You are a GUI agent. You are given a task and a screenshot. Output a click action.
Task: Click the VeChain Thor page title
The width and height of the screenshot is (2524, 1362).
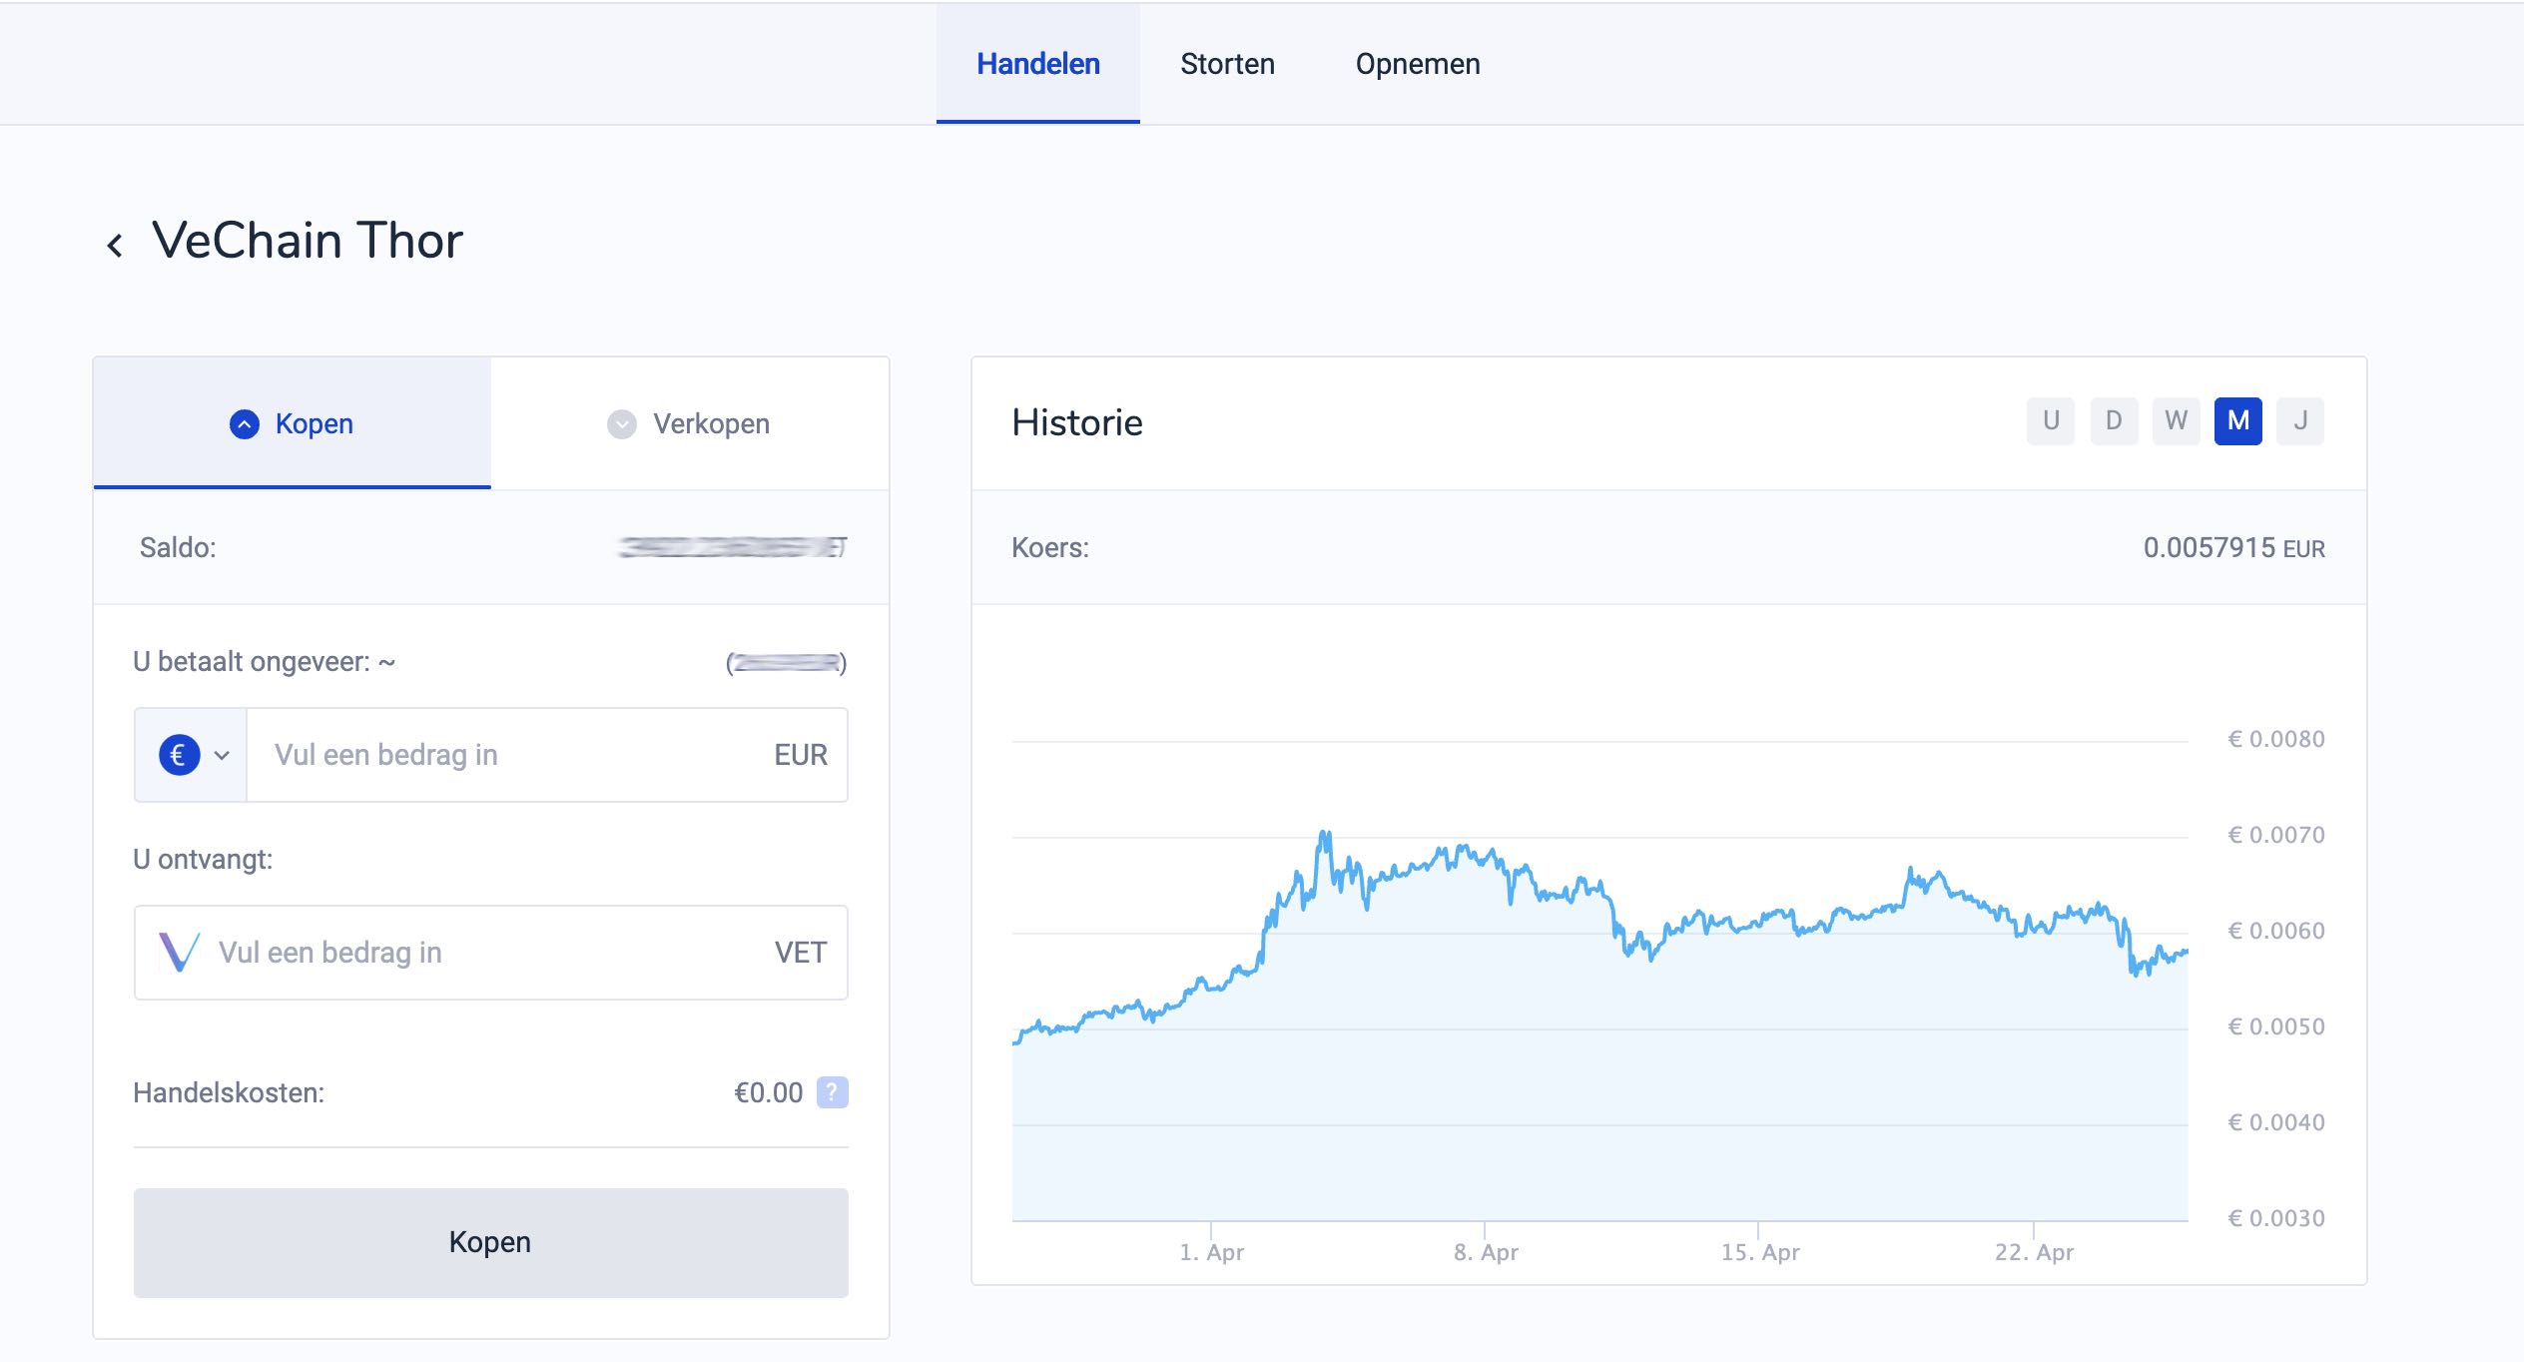308,241
